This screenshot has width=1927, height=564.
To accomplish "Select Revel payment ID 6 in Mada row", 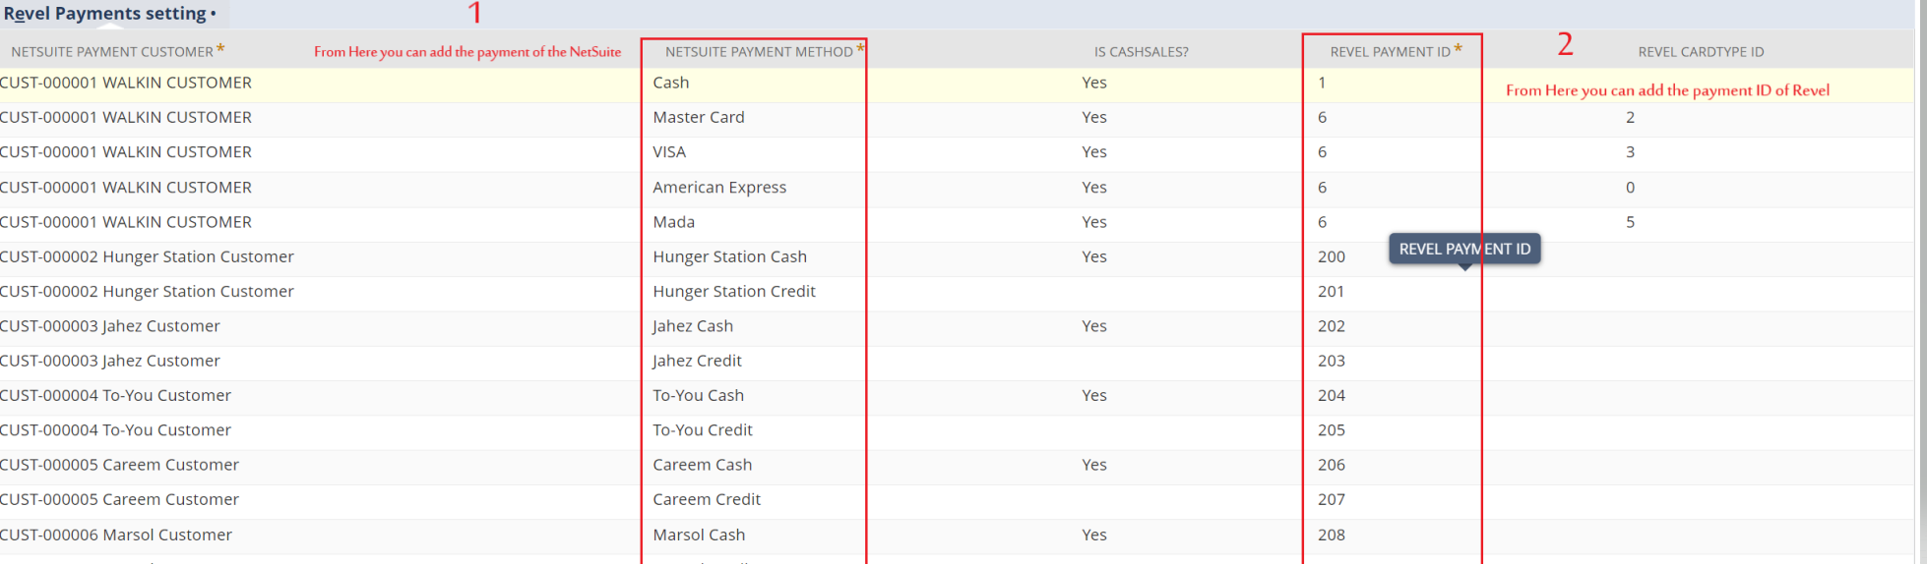I will [1322, 222].
